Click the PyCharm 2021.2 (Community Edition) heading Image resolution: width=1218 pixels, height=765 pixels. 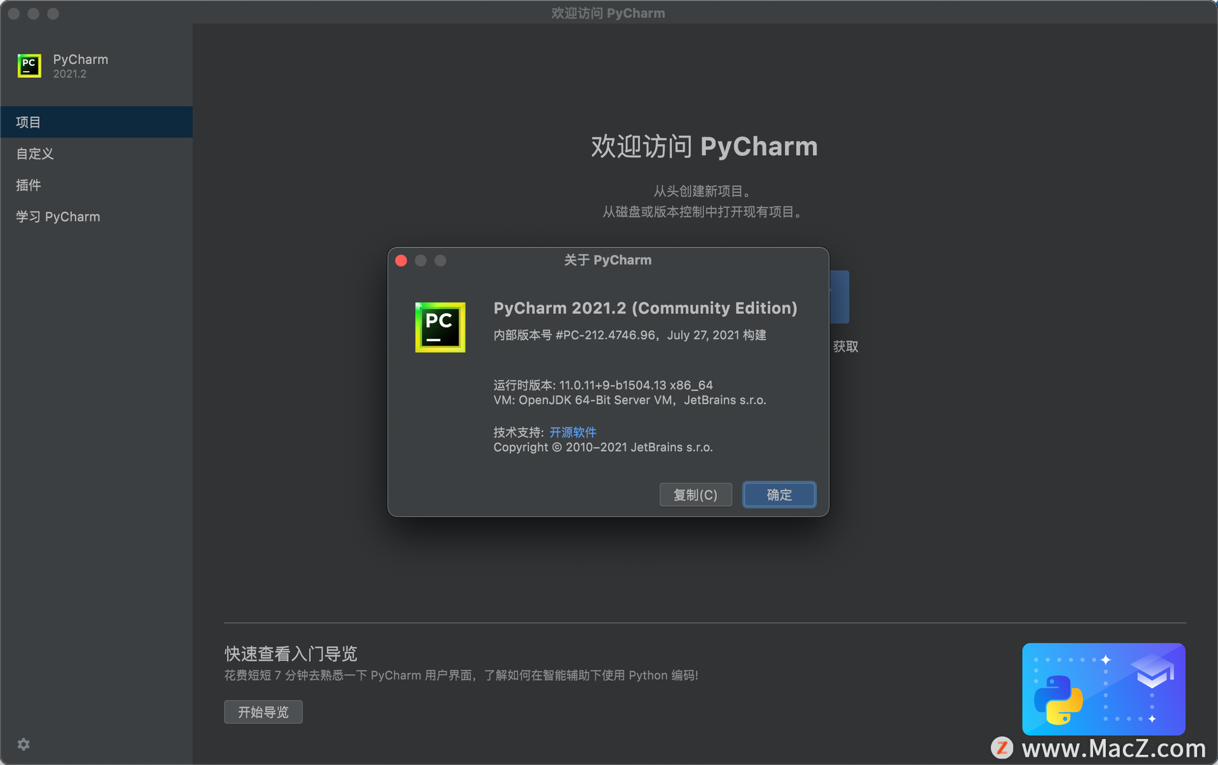click(645, 308)
